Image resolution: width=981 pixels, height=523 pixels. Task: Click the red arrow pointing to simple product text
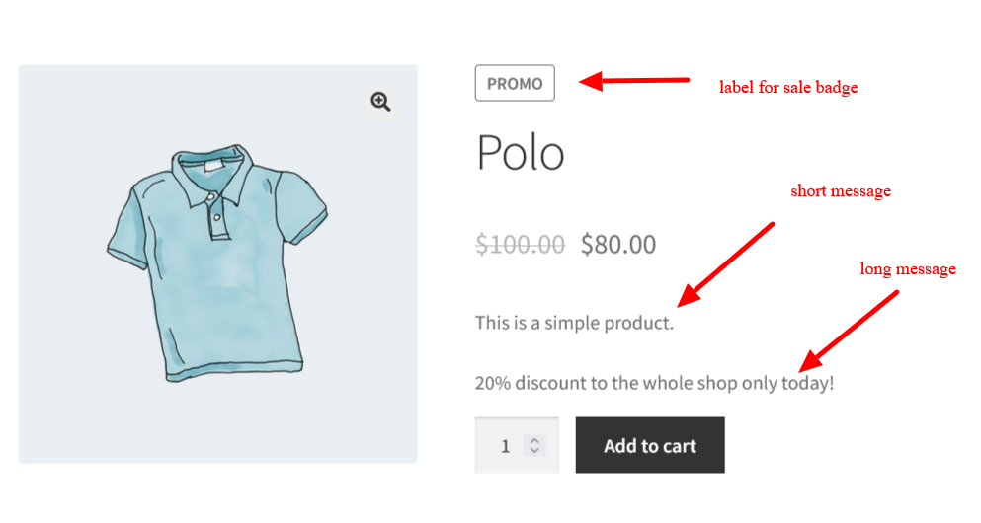[726, 264]
